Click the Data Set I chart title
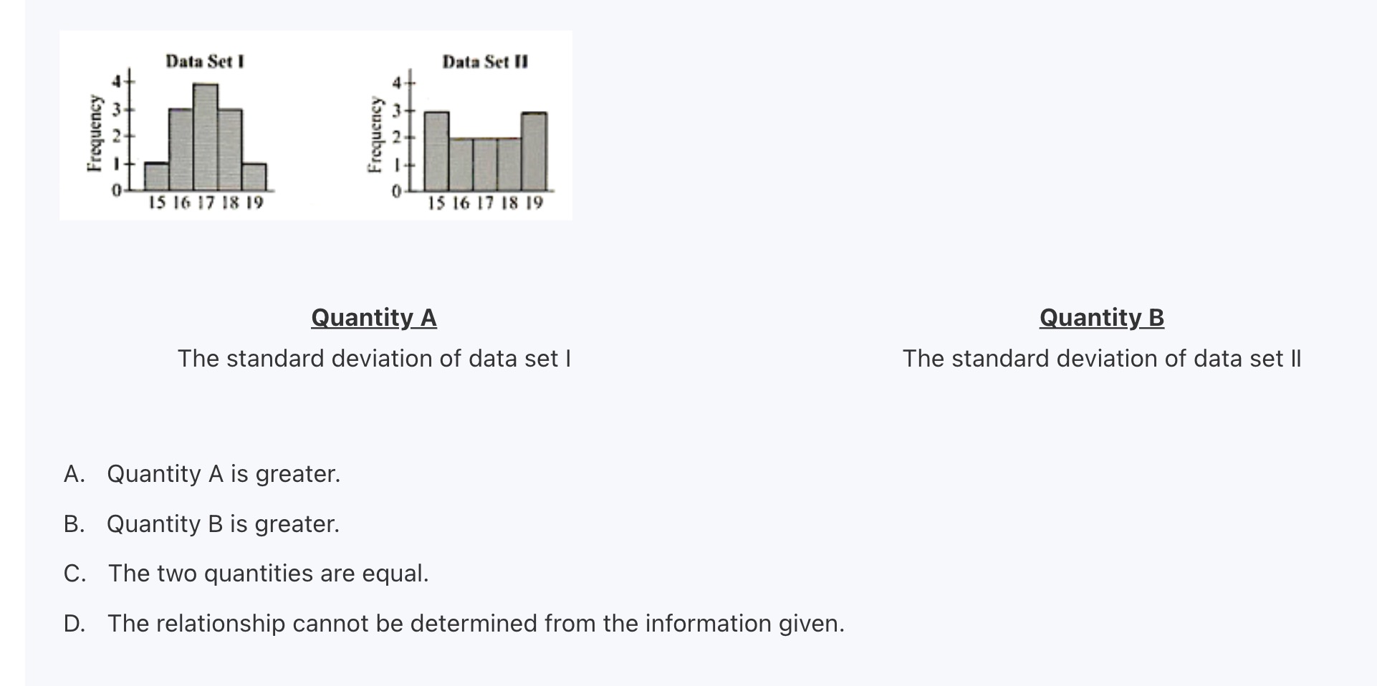 click(205, 62)
